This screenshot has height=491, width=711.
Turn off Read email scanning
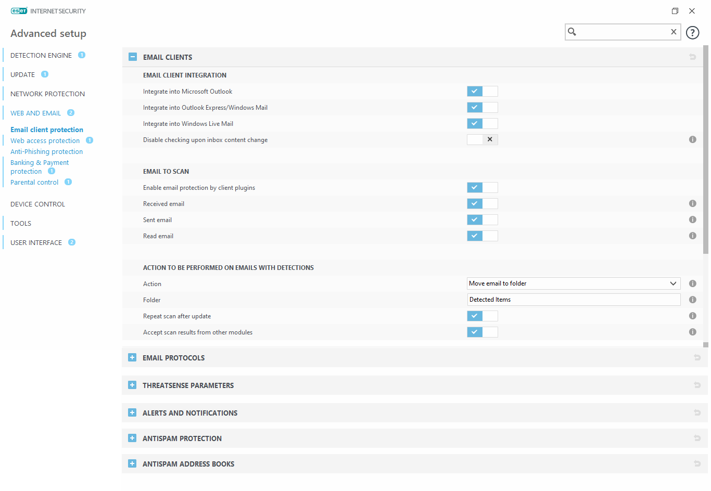pyautogui.click(x=483, y=236)
